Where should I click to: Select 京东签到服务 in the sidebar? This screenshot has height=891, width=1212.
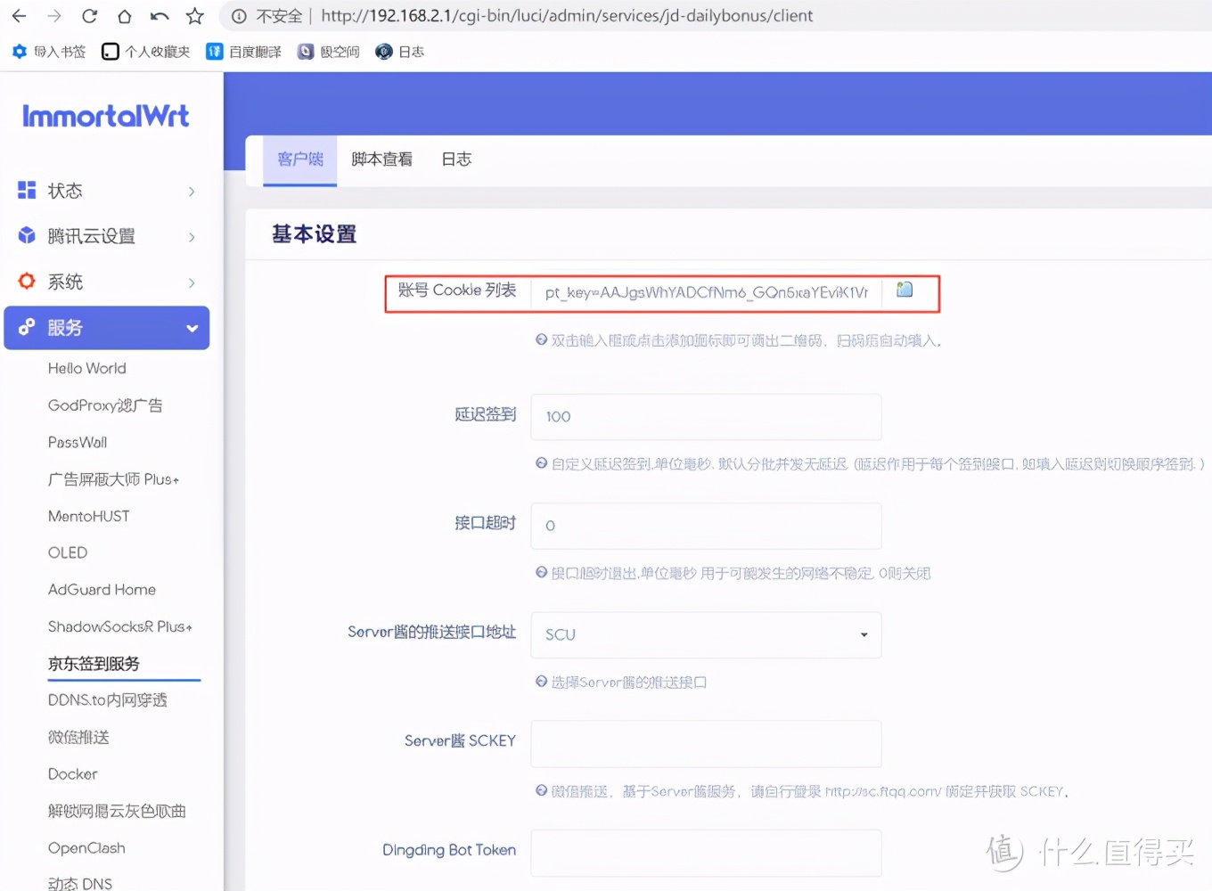tap(94, 663)
